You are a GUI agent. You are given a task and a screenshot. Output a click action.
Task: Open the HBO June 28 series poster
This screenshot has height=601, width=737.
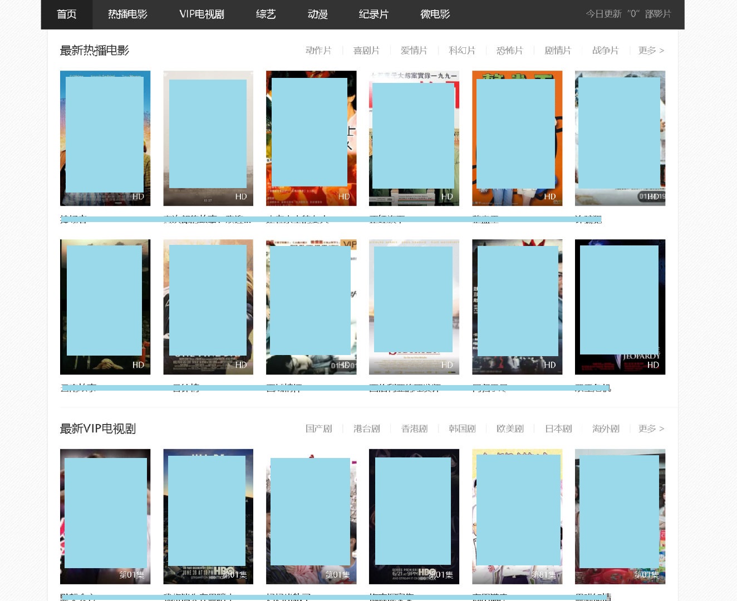[208, 516]
